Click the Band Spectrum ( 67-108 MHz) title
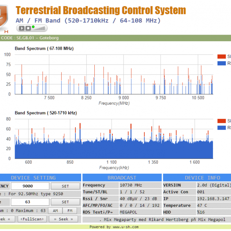The width and height of the screenshot is (231, 231). 44,49
